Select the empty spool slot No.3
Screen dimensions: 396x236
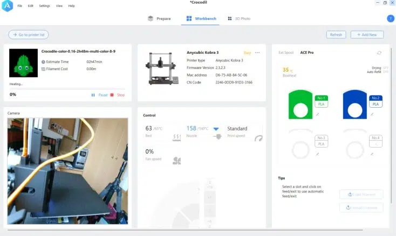pos(301,144)
